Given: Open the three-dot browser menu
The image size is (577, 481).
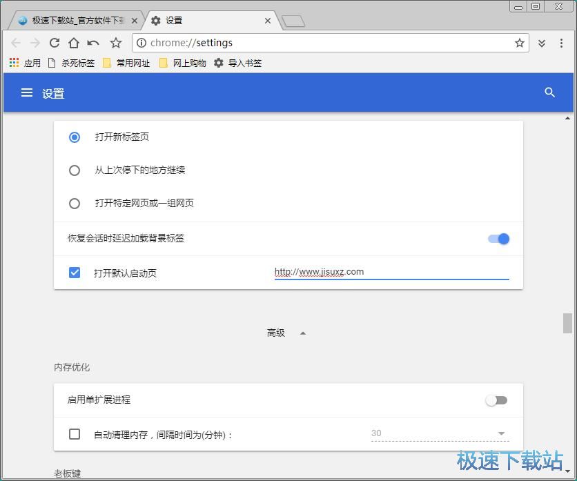Looking at the screenshot, I should click(561, 43).
